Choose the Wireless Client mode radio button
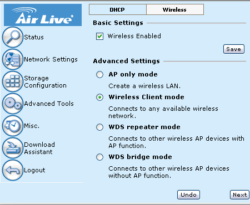Viewport: 250px width, 205px height. [x=99, y=97]
